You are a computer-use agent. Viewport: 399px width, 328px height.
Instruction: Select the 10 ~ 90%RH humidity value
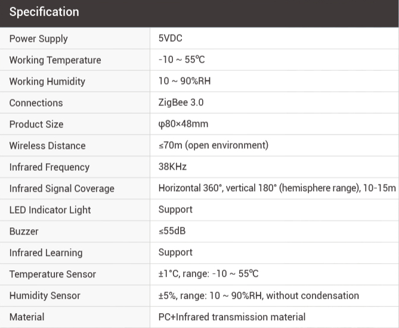tap(184, 82)
